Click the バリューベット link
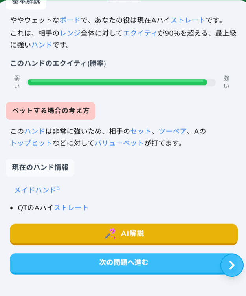 (x=119, y=143)
